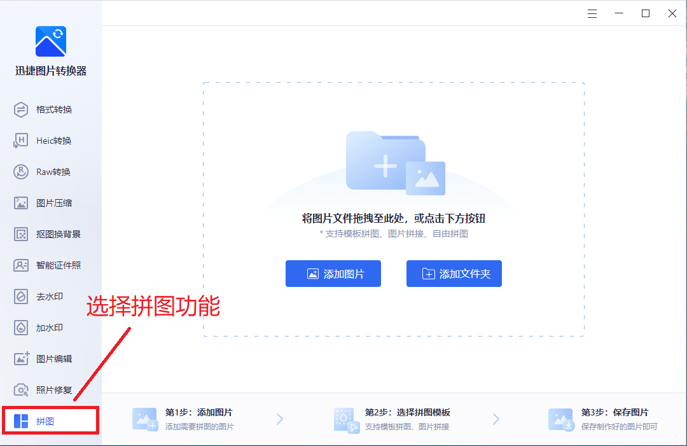Click the step 1 add image icon

coord(144,419)
